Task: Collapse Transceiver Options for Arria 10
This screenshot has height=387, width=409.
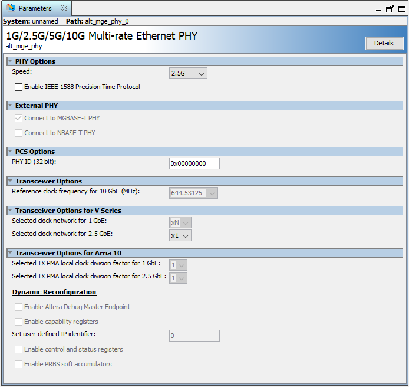Action: pos(10,253)
